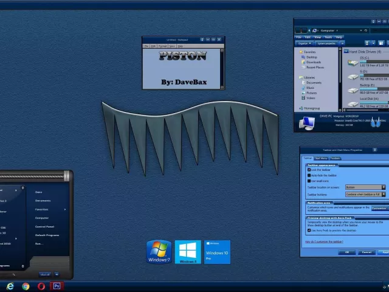Image resolution: width=389 pixels, height=292 pixels.
Task: Open Control Panel from Start menu
Action: (x=44, y=226)
